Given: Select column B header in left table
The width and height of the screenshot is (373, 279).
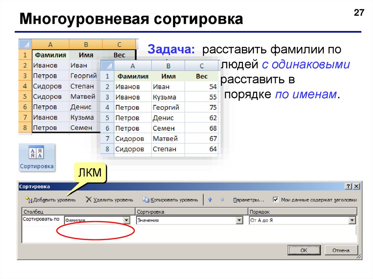Looking at the screenshot, I should click(x=86, y=44).
